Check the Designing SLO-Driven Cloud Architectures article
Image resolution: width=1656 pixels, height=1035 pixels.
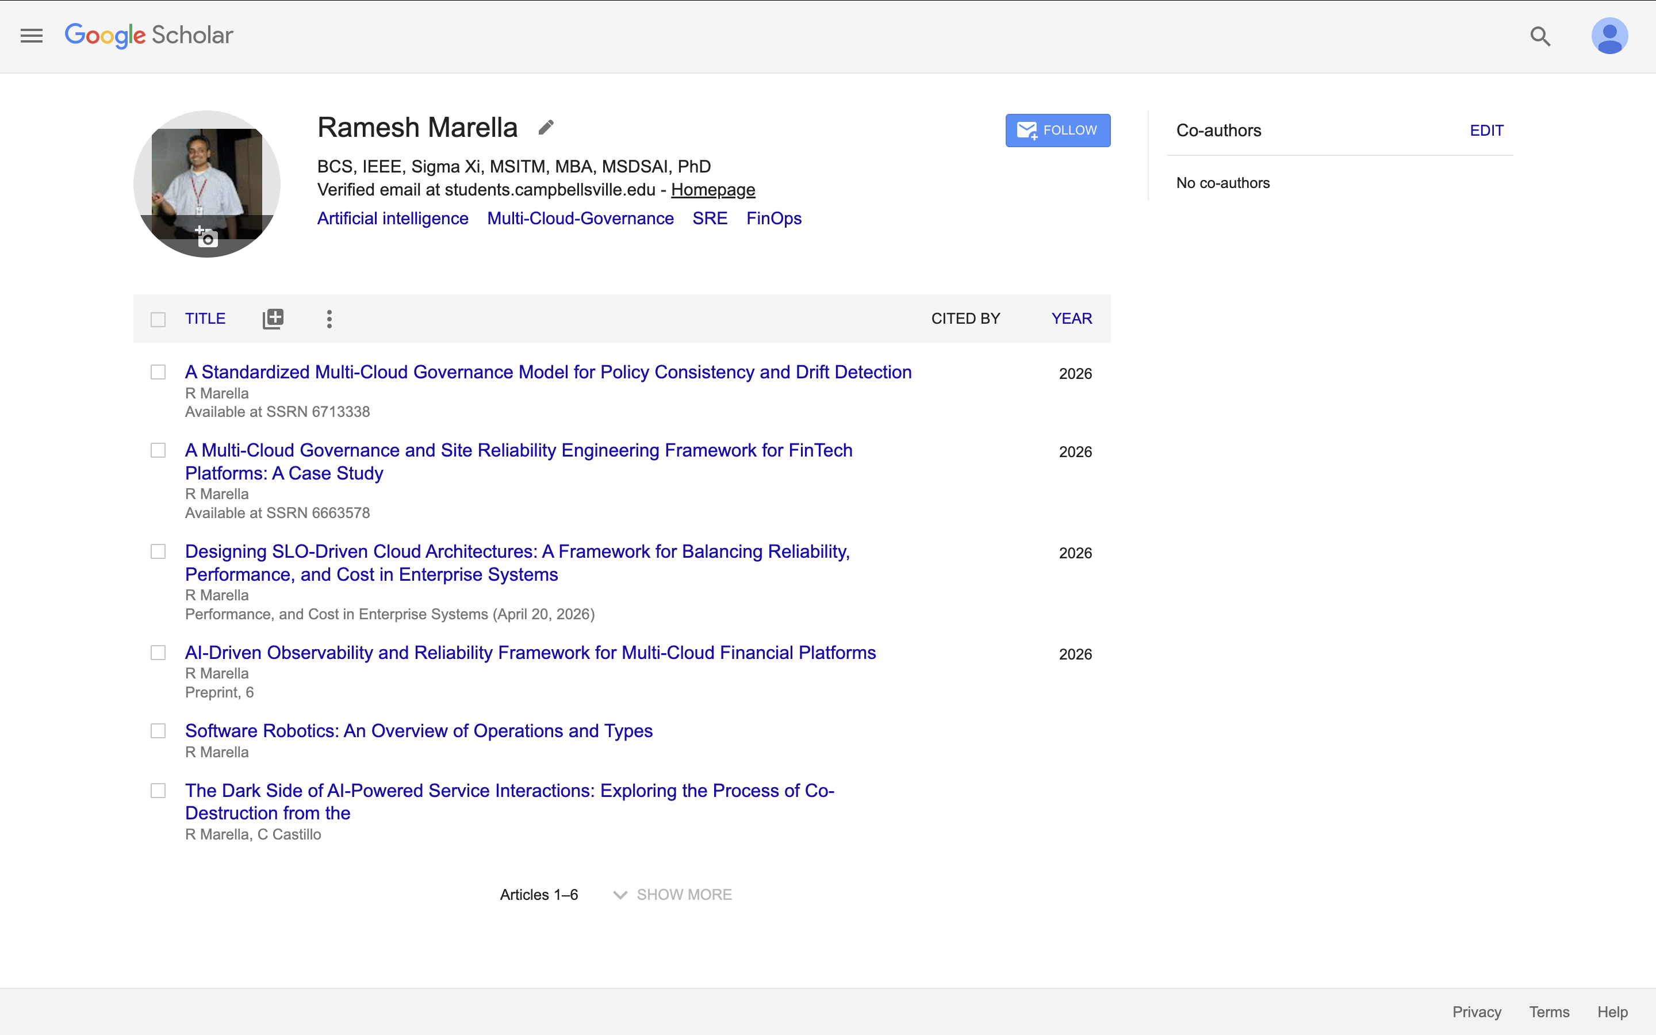[158, 552]
